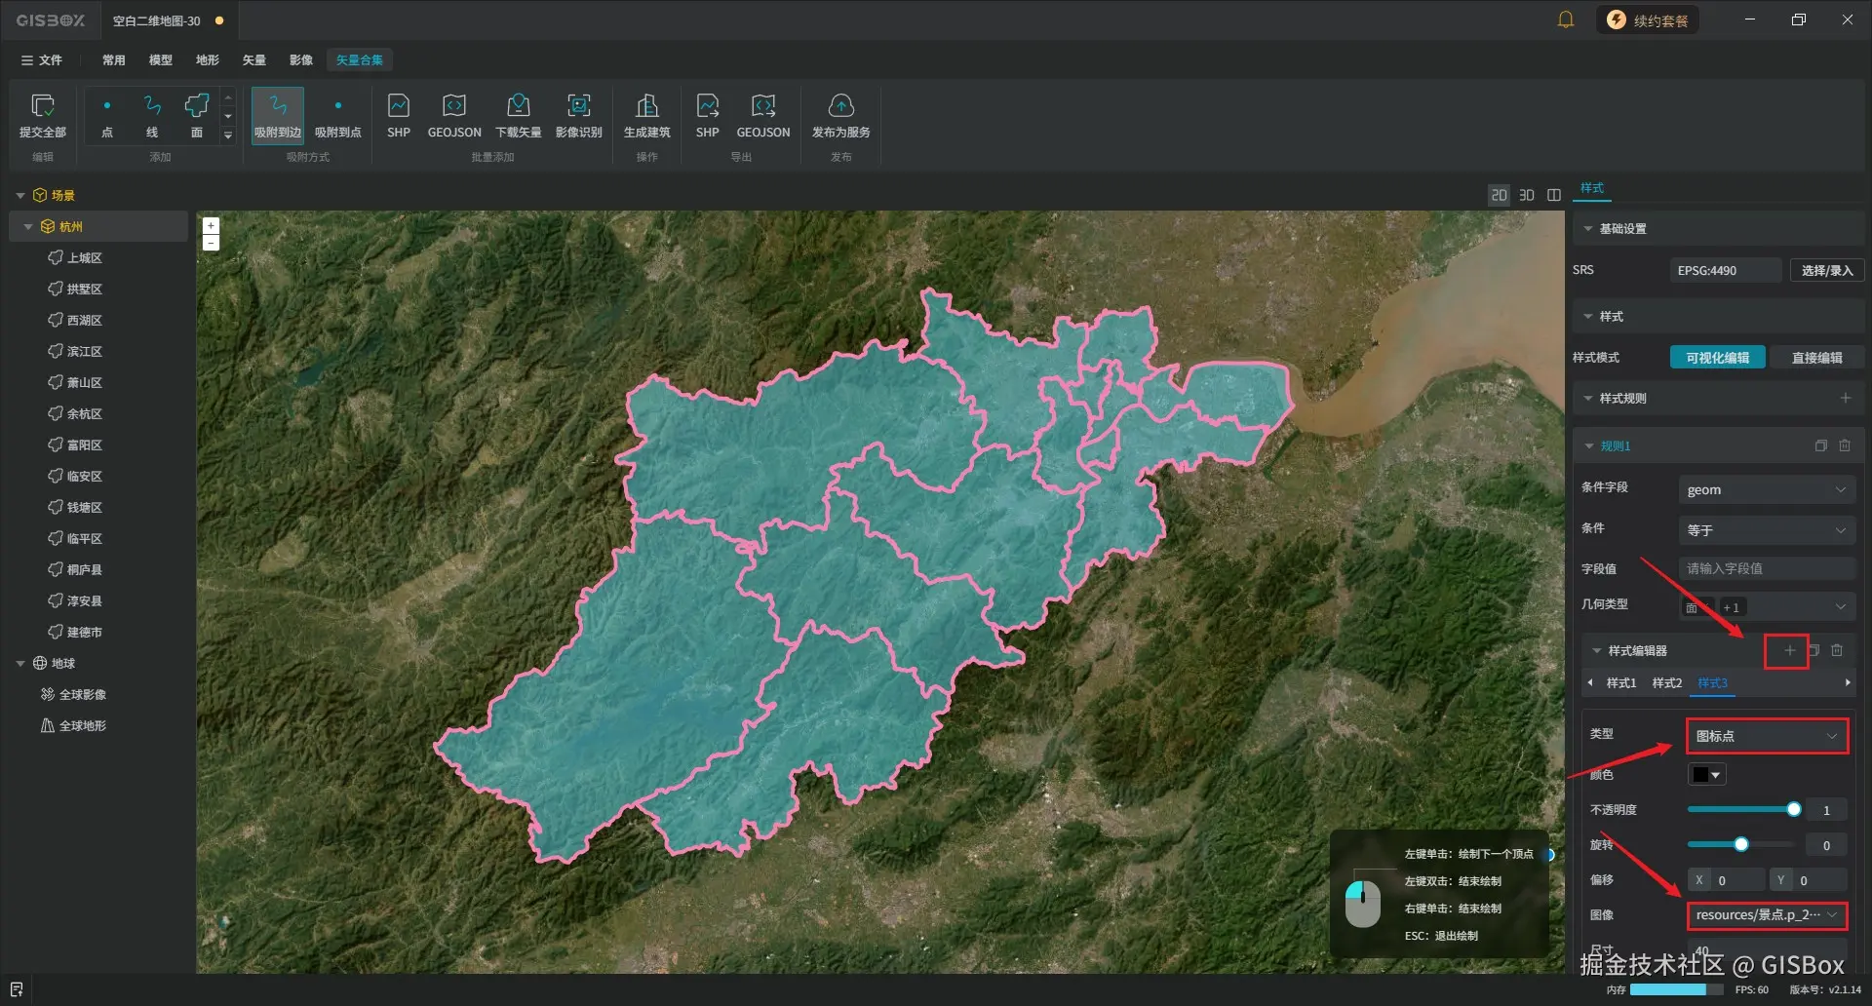The width and height of the screenshot is (1872, 1006).
Task: Select the 西湖区 layer
Action: click(85, 320)
